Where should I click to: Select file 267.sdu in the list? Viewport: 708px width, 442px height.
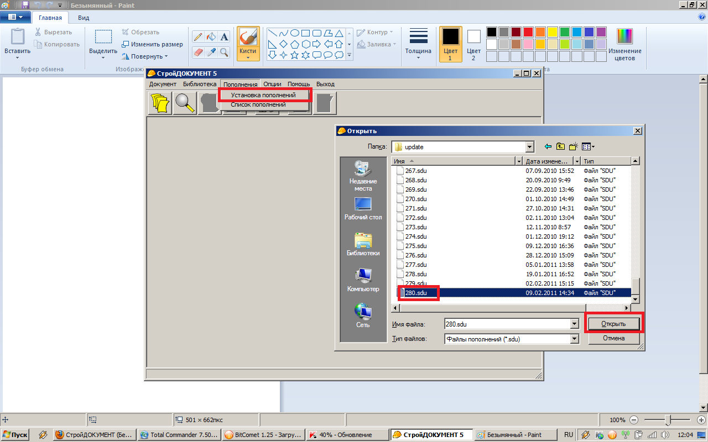pyautogui.click(x=415, y=171)
